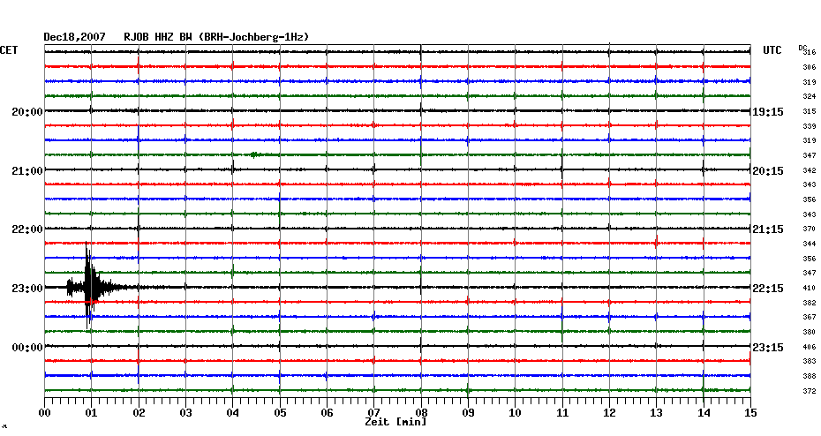Select the 21:00 CET row label

tap(27, 171)
